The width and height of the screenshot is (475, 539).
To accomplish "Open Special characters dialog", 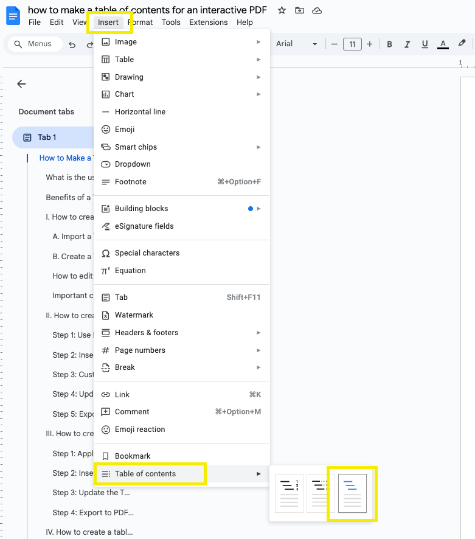I will click(x=182, y=253).
